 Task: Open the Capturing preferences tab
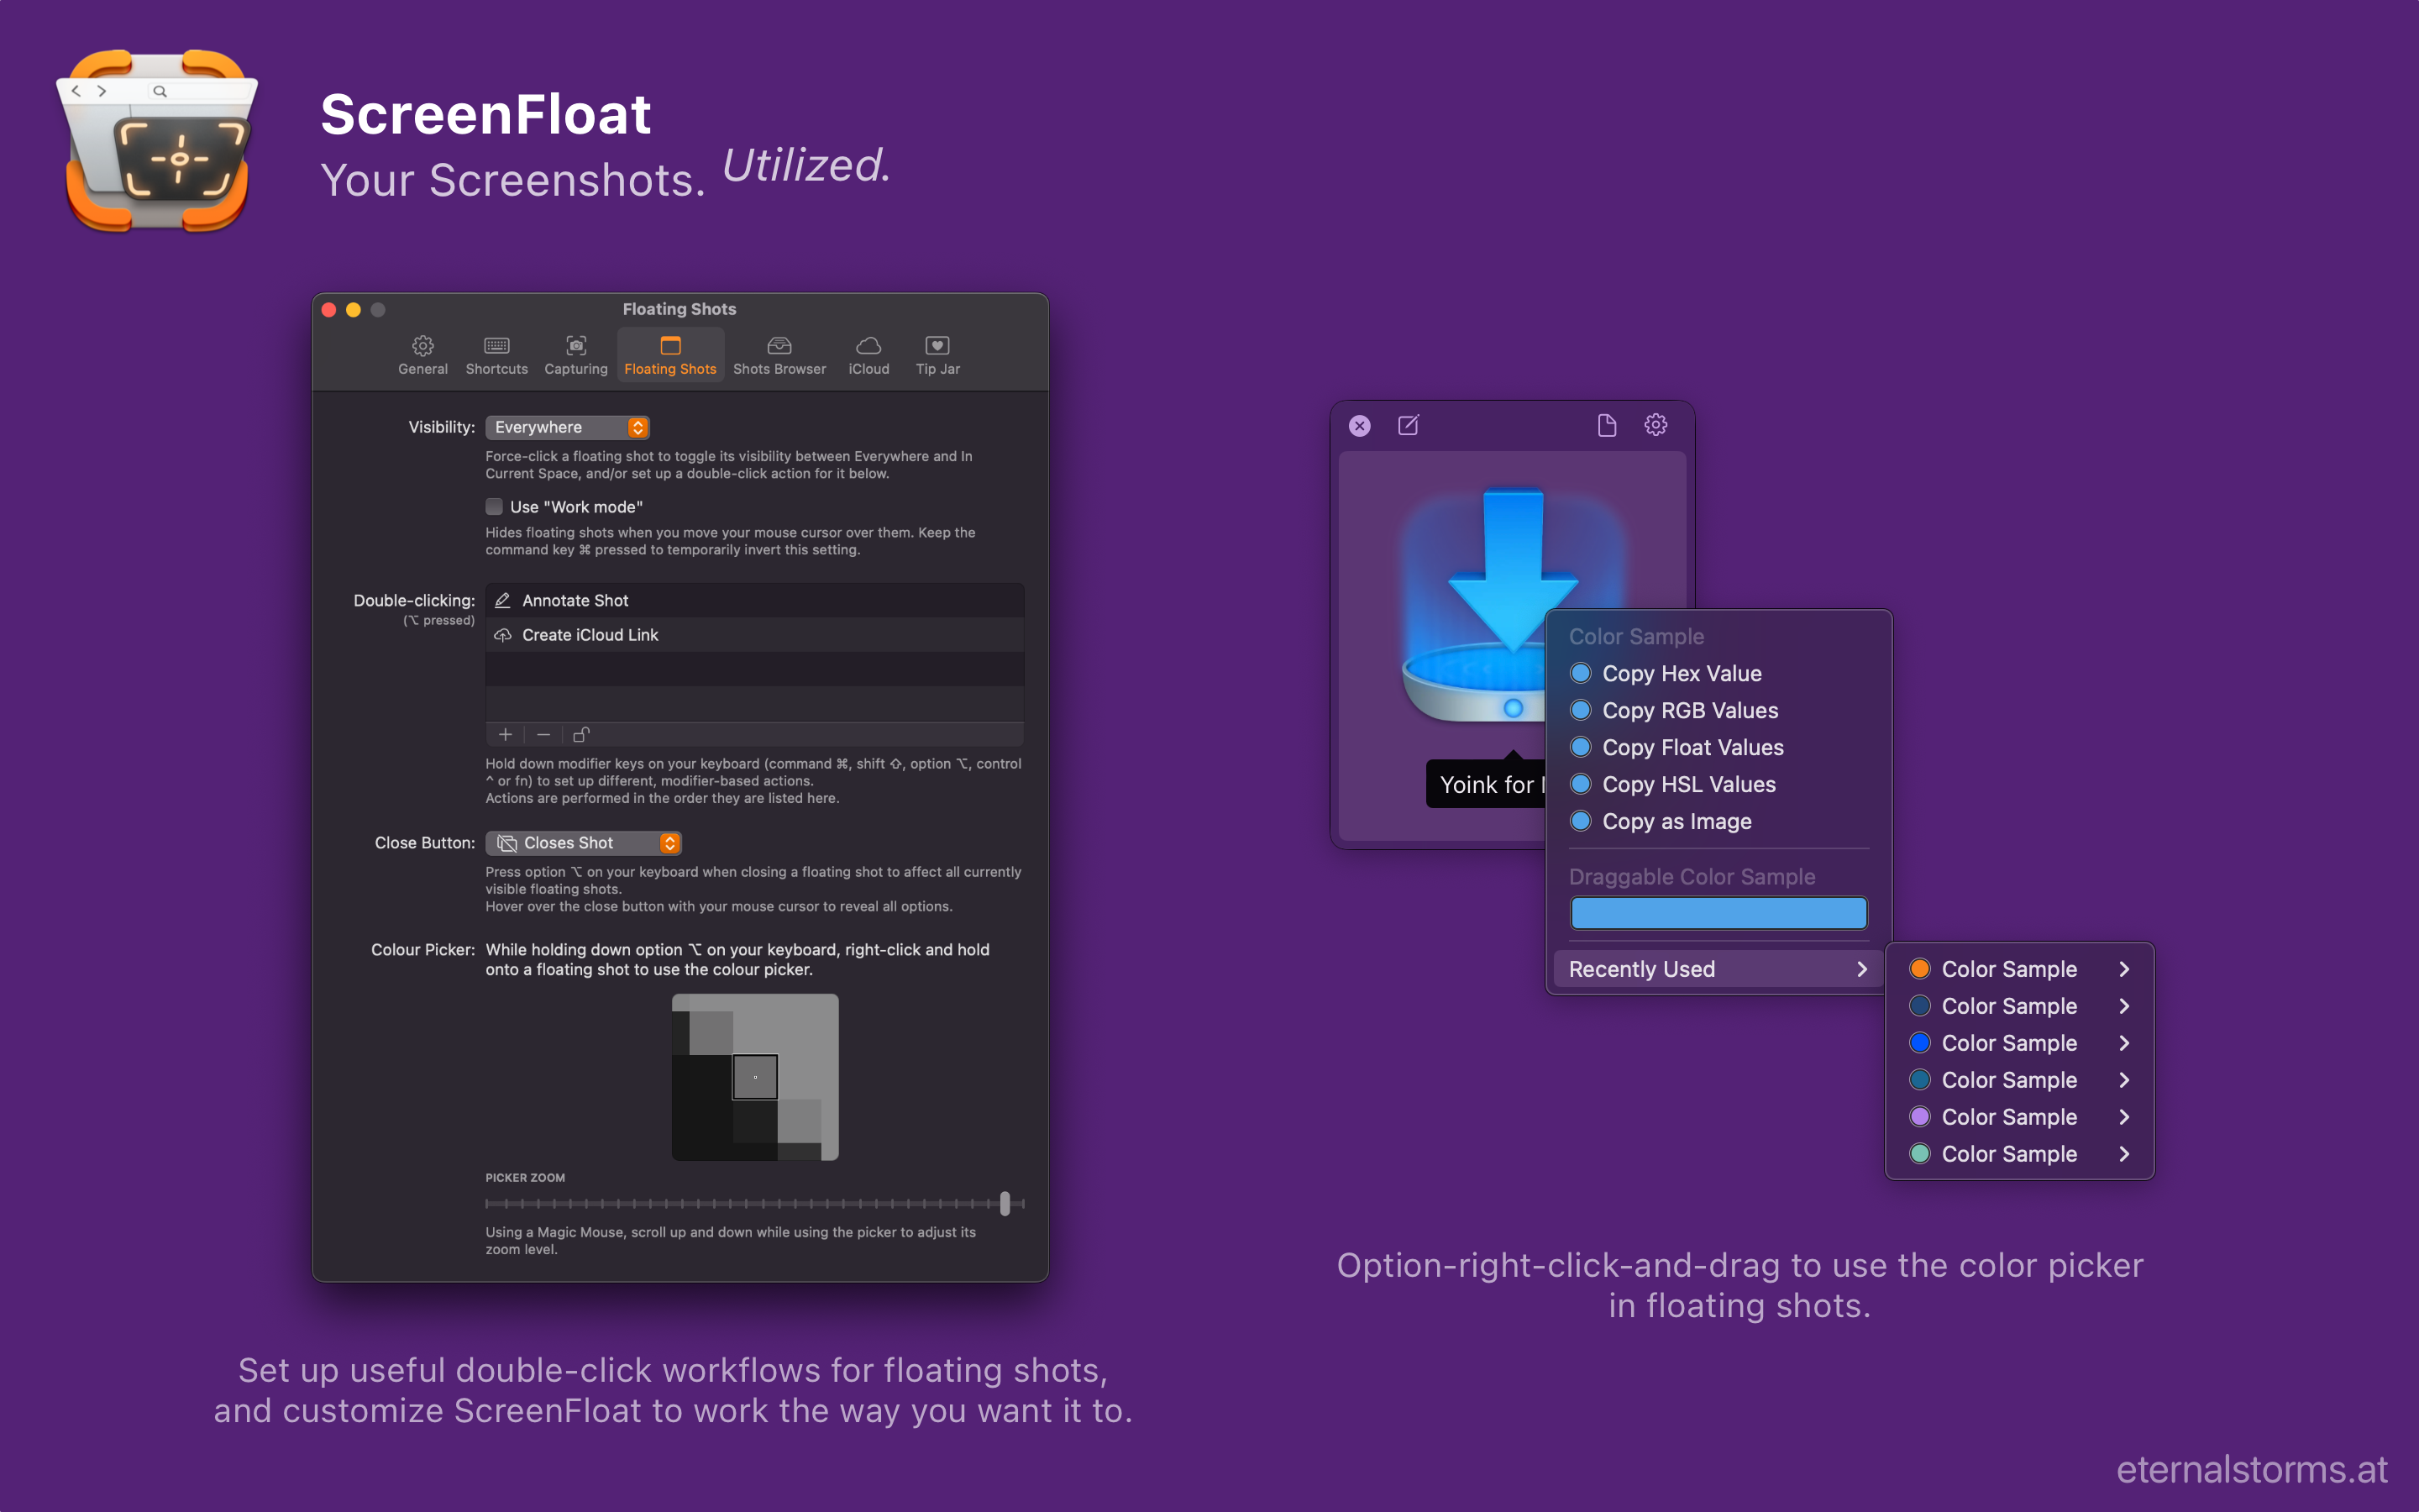[x=575, y=356]
